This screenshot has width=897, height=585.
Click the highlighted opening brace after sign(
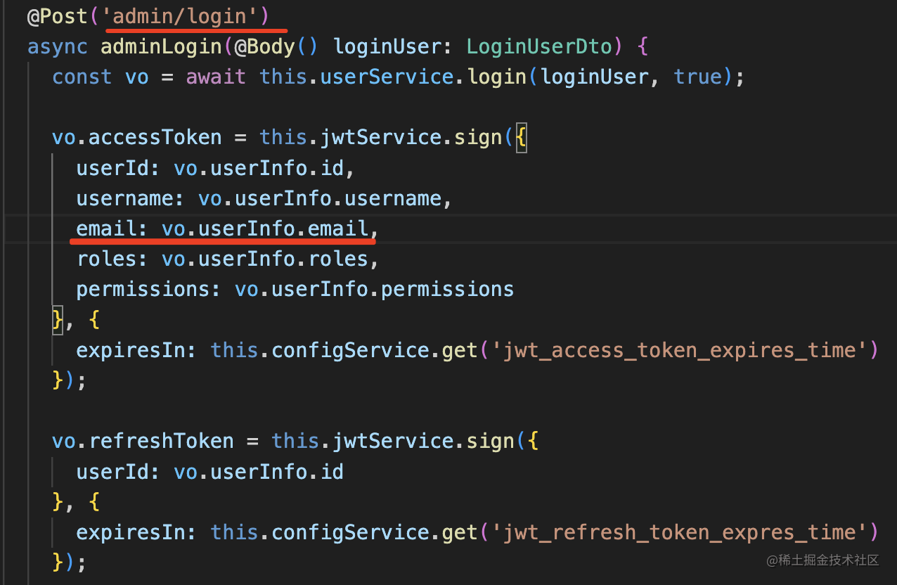point(520,137)
